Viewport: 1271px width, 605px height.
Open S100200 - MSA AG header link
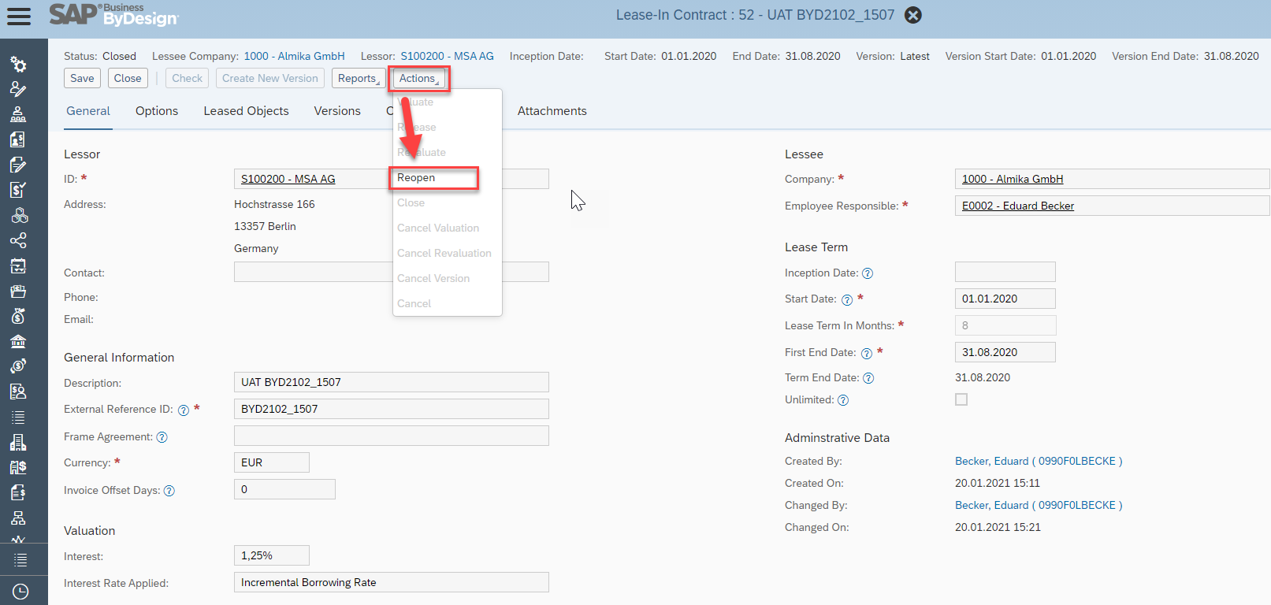pyautogui.click(x=448, y=56)
